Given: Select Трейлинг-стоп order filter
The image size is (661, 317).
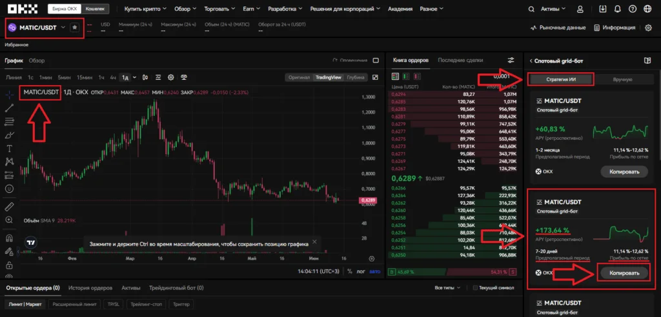Looking at the screenshot, I should [x=145, y=304].
